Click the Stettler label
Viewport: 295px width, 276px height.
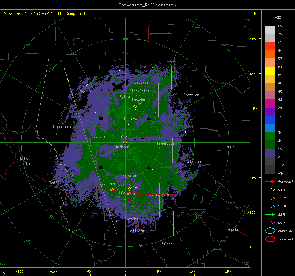[191, 95]
